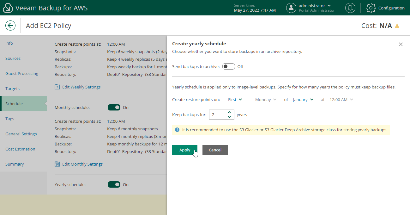
Task: Click the monthly calendar icon near Edit Monthly Settings
Action: click(57, 164)
